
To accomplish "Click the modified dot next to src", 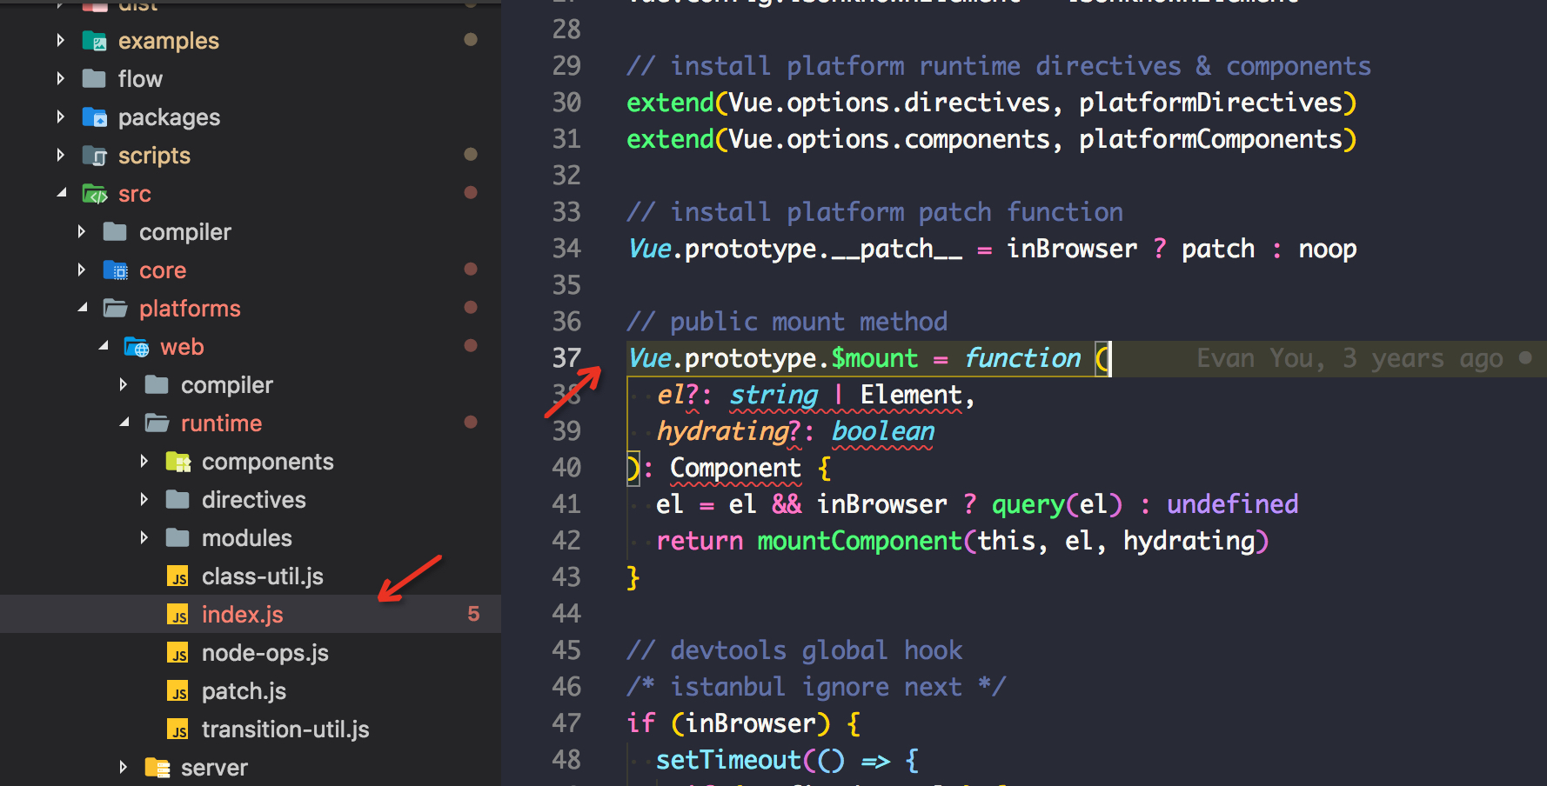I will (471, 192).
